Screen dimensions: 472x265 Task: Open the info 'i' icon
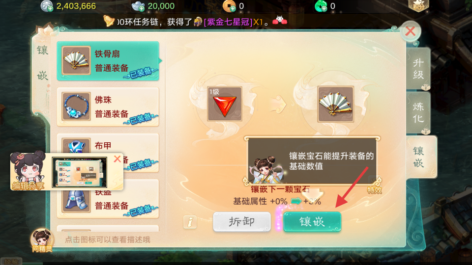pyautogui.click(x=190, y=222)
